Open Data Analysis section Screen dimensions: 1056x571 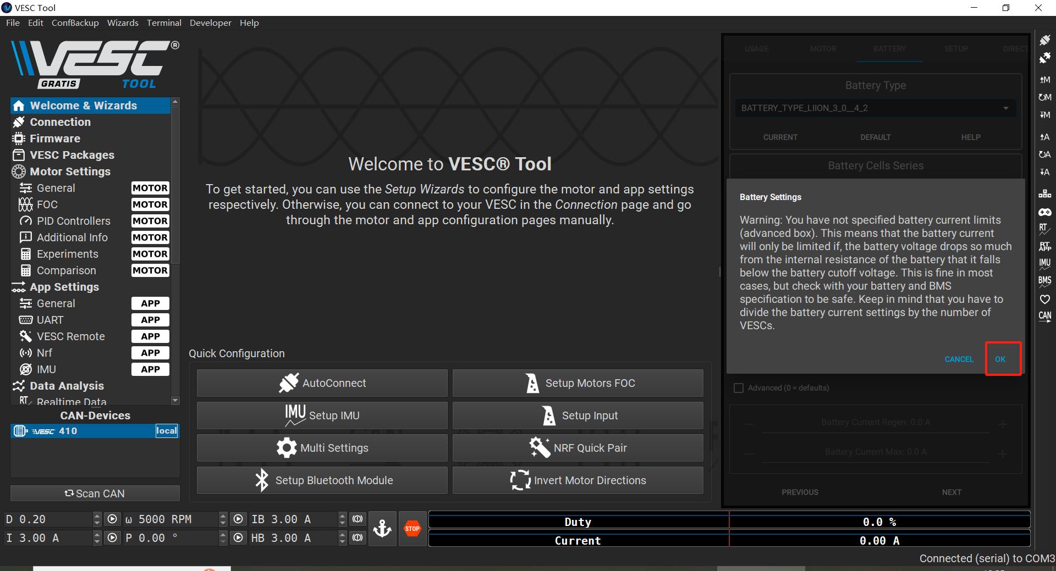pos(90,386)
